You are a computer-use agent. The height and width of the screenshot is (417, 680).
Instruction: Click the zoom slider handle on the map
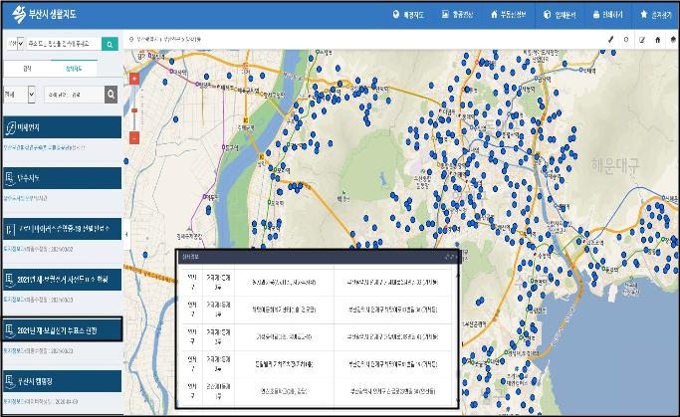pyautogui.click(x=133, y=109)
